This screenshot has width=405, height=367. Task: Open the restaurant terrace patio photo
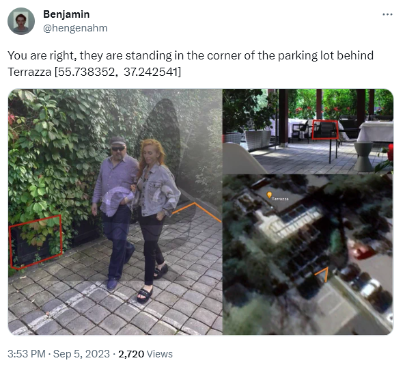click(x=308, y=131)
